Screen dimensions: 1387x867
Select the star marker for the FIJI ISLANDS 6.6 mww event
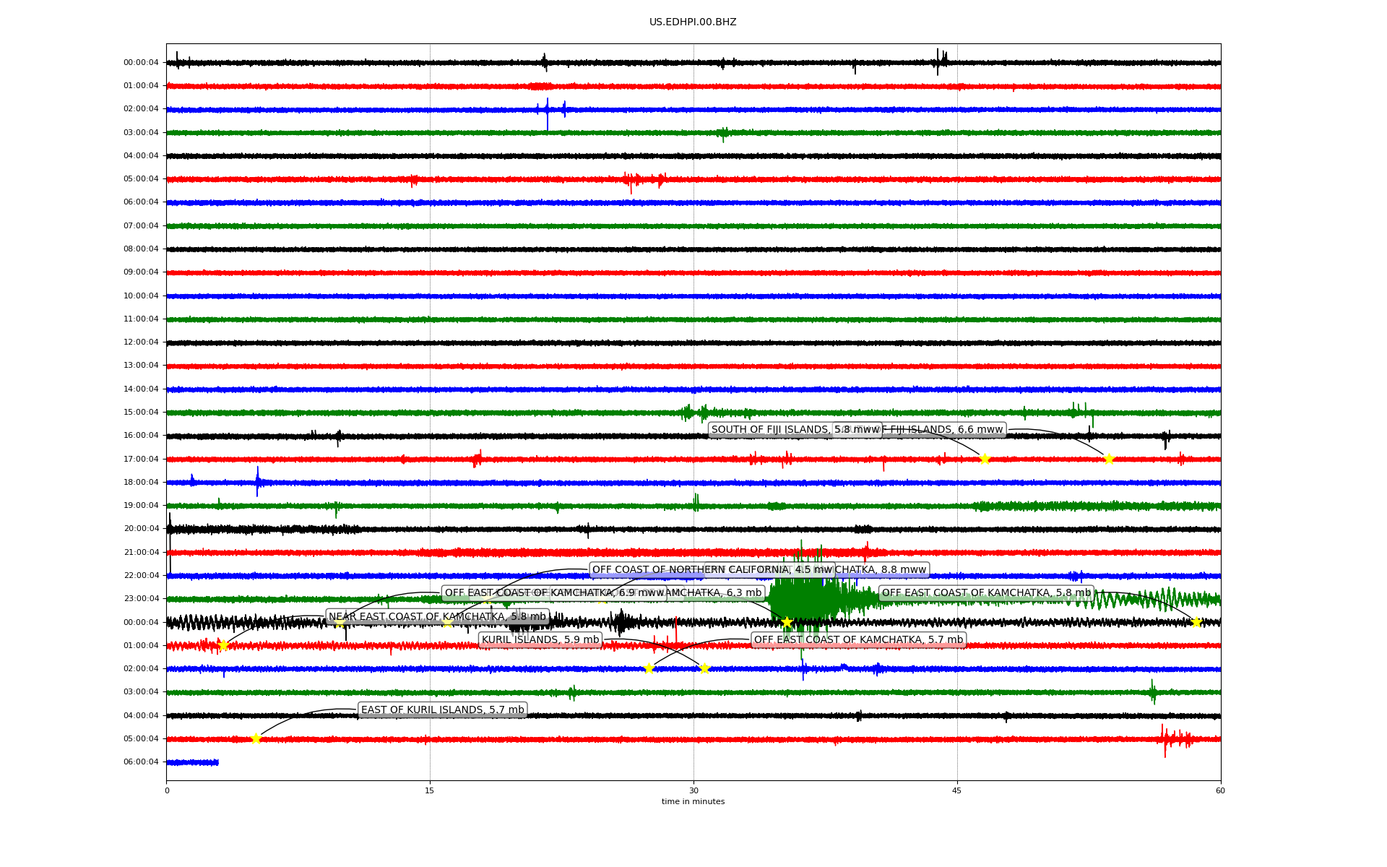point(1109,459)
